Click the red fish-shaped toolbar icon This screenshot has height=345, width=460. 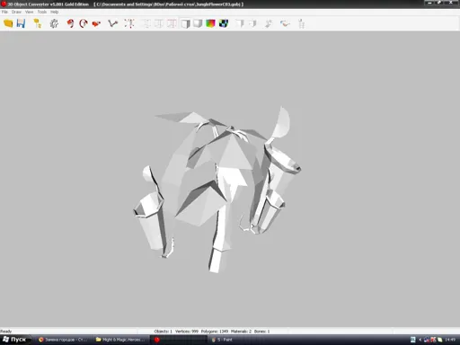[96, 23]
